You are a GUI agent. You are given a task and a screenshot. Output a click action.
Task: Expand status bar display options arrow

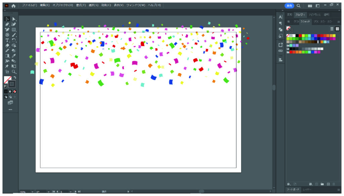coord(128,192)
